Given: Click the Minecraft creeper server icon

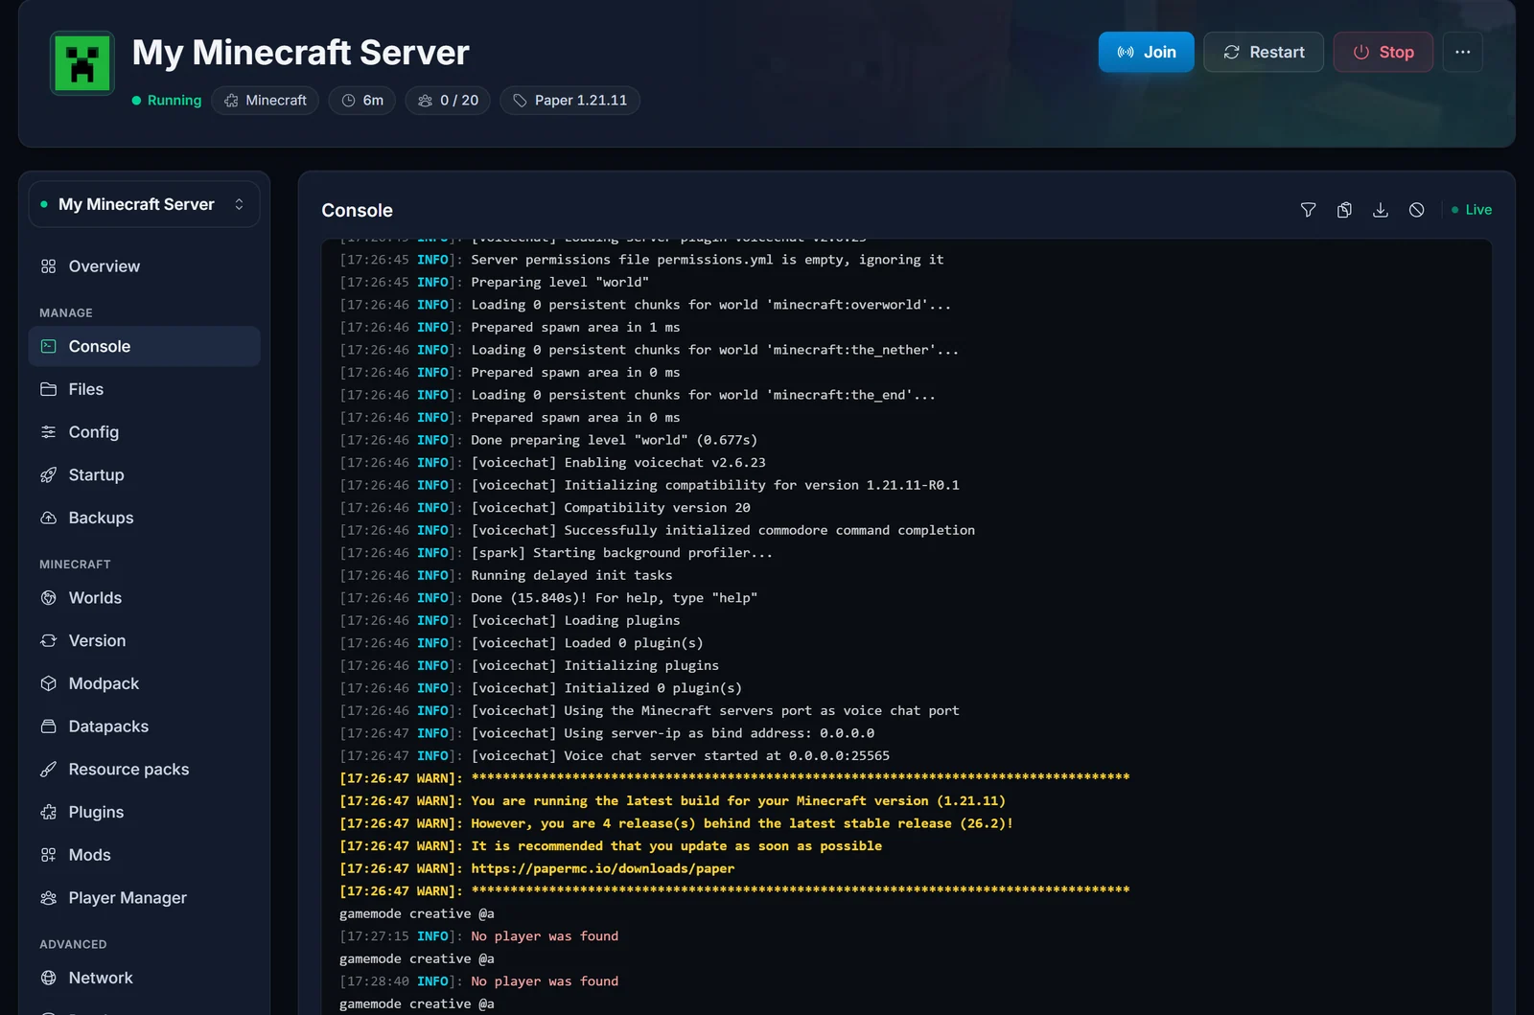Looking at the screenshot, I should [82, 63].
